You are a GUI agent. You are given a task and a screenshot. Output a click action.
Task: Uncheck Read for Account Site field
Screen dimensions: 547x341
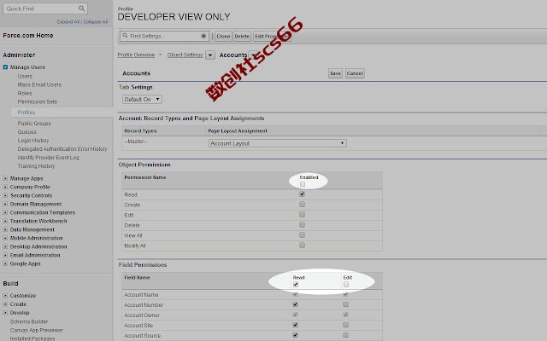tap(295, 325)
